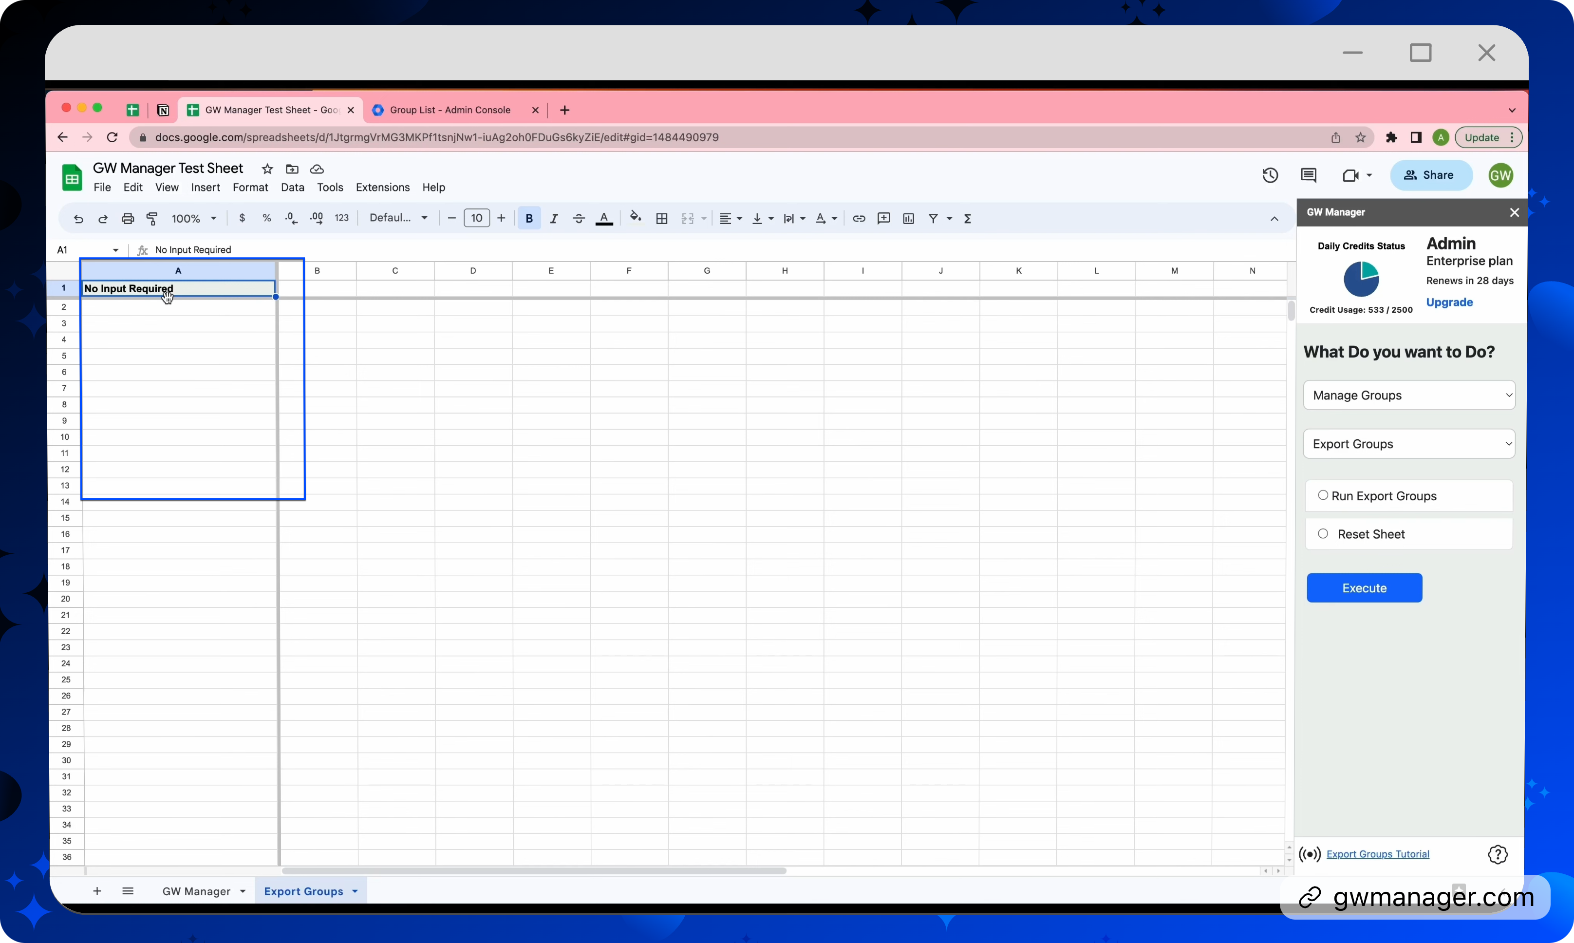Open the Extensions menu
Viewport: 1574px width, 943px height.
[x=382, y=187]
